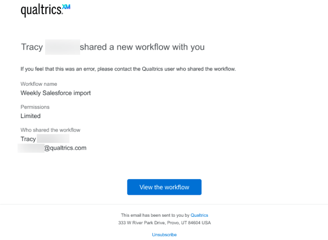Image resolution: width=328 pixels, height=240 pixels.
Task: Click the This email has been sent text
Action: [x=155, y=215]
